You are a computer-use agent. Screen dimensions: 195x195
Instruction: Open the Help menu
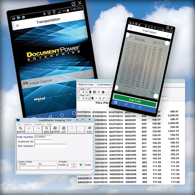pyautogui.click(x=49, y=124)
